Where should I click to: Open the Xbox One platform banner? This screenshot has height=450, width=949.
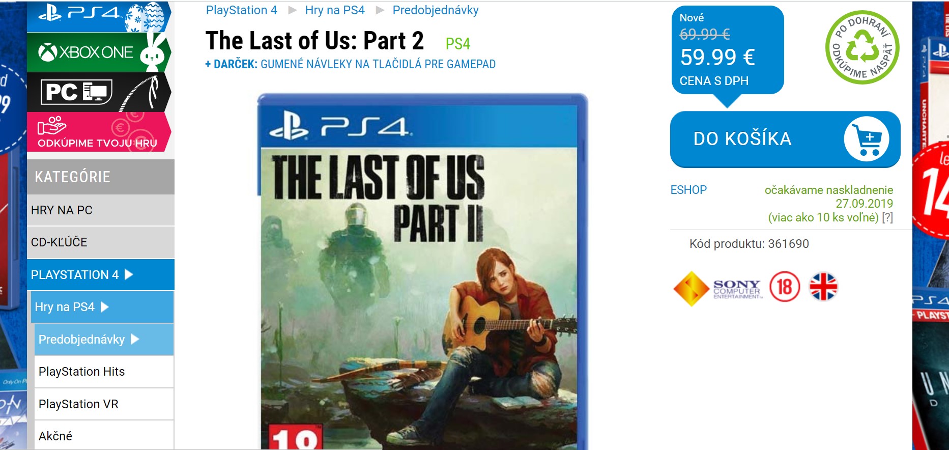(99, 52)
